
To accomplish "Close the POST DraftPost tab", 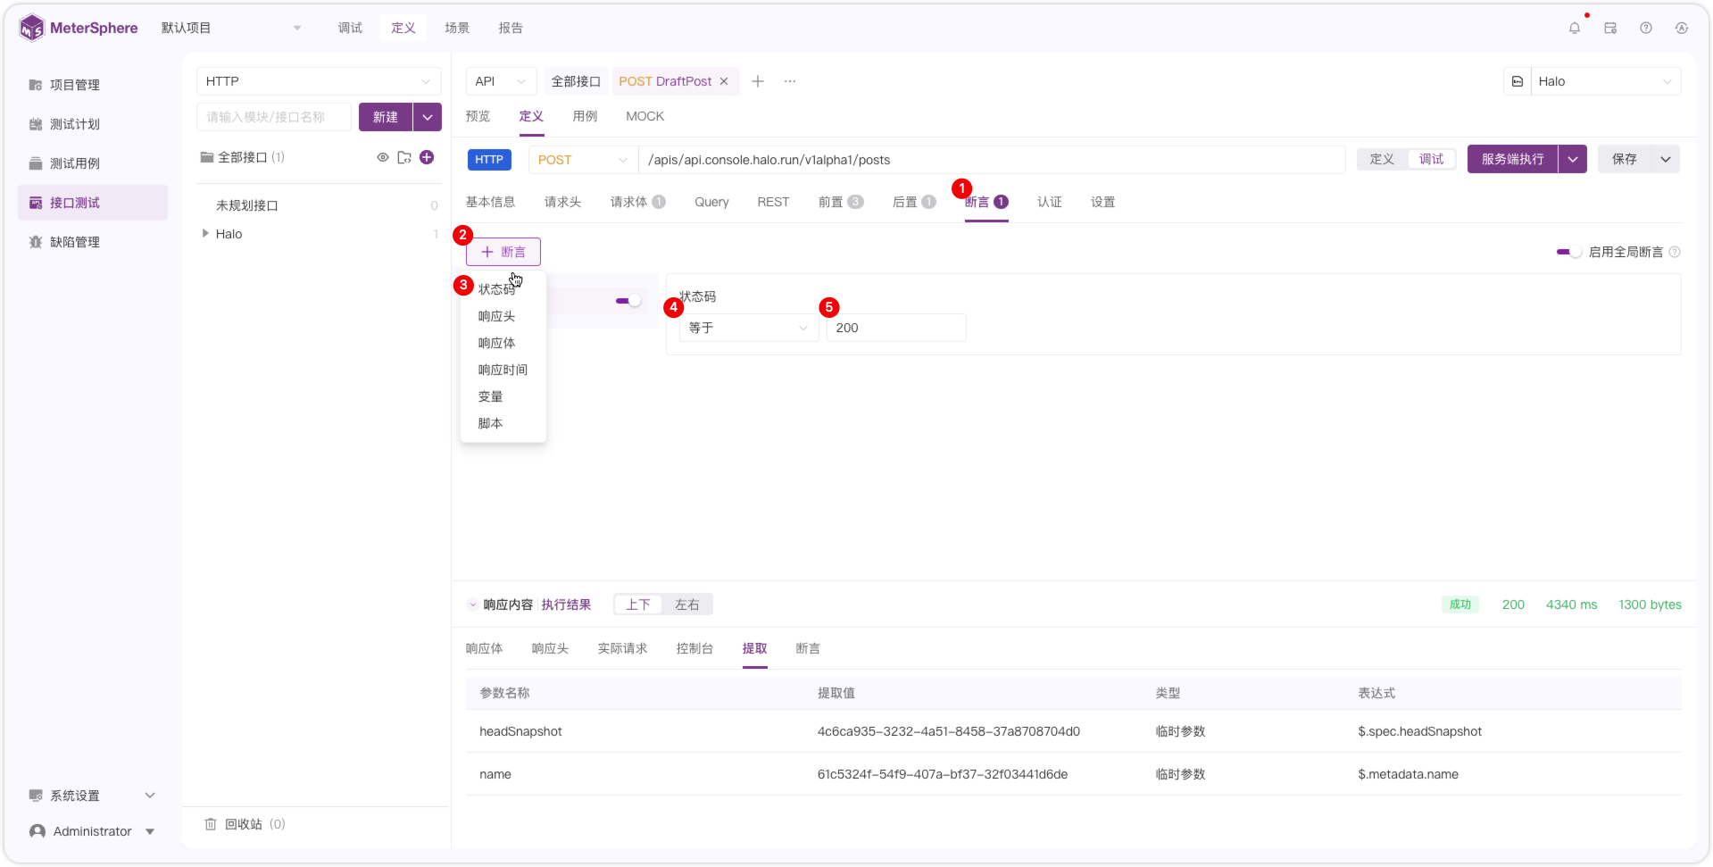I will point(724,81).
